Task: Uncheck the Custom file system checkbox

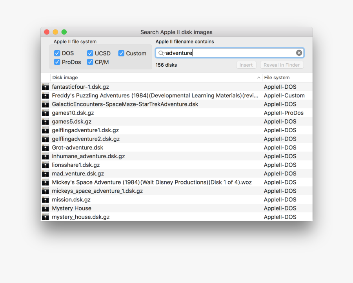Action: pyautogui.click(x=122, y=53)
